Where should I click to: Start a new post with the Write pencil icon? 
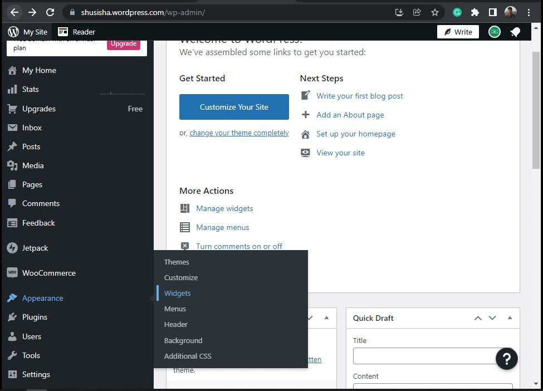coord(458,32)
